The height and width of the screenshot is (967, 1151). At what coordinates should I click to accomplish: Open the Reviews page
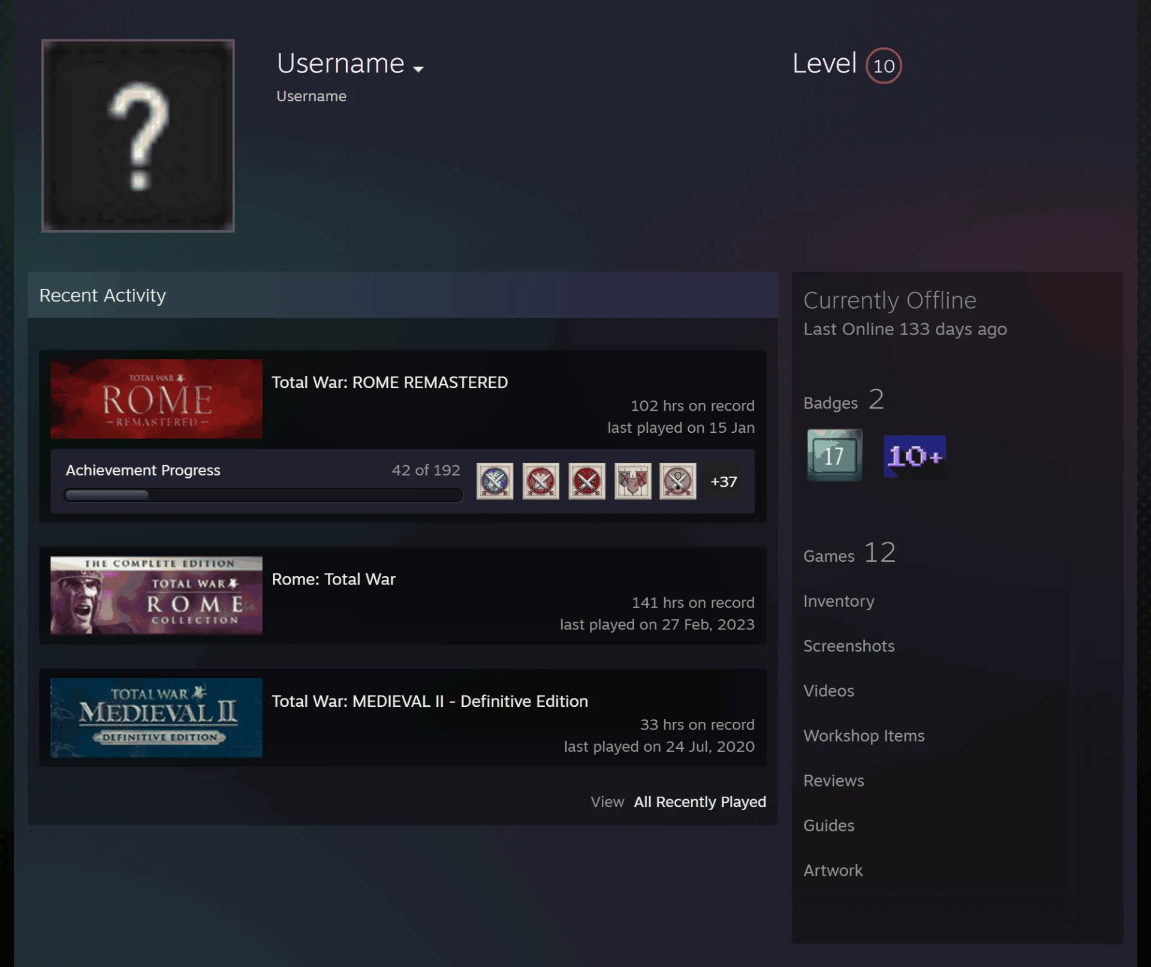[834, 781]
